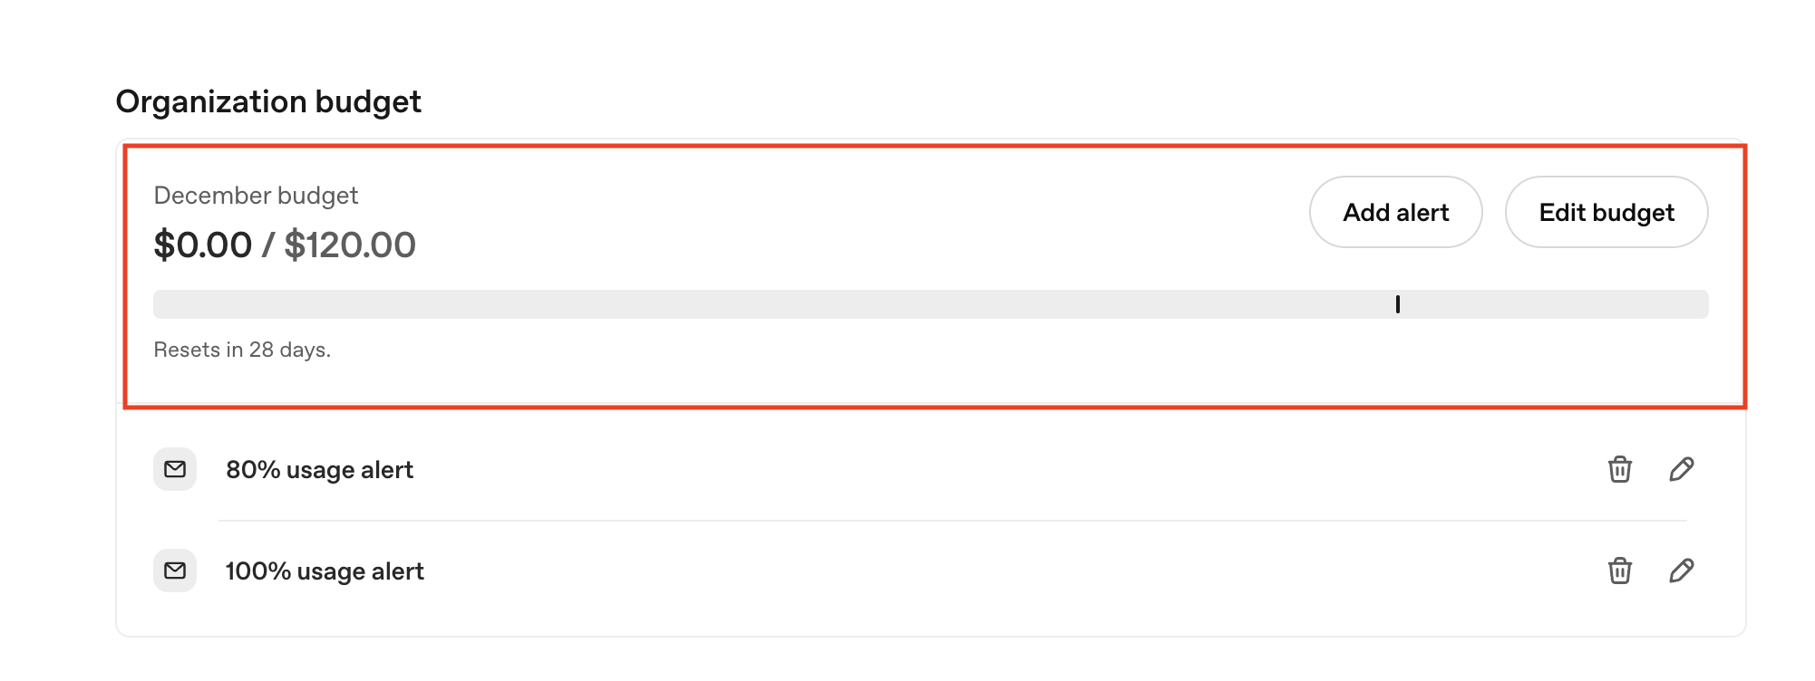Delete the 100% usage alert
Viewport: 1815px width, 681px height.
(x=1619, y=571)
